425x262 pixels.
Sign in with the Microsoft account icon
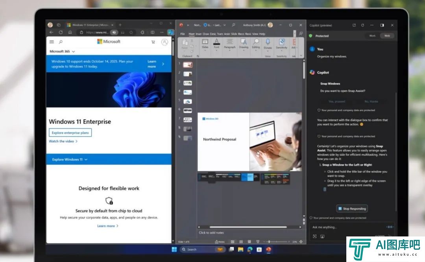(164, 42)
